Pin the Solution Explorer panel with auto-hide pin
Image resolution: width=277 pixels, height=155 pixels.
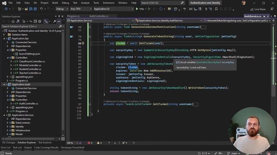pyautogui.click(x=59, y=16)
